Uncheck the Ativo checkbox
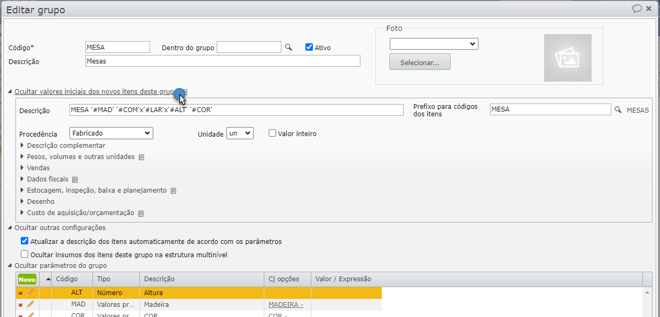This screenshot has width=660, height=317. [x=309, y=46]
